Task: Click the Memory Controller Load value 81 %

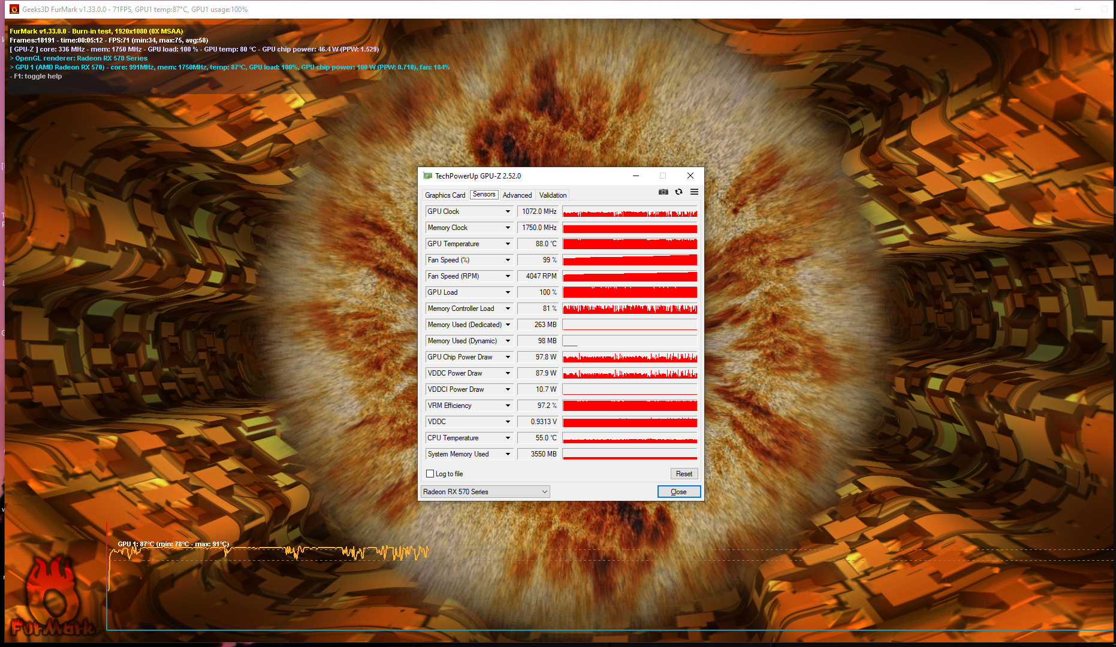Action: [538, 309]
